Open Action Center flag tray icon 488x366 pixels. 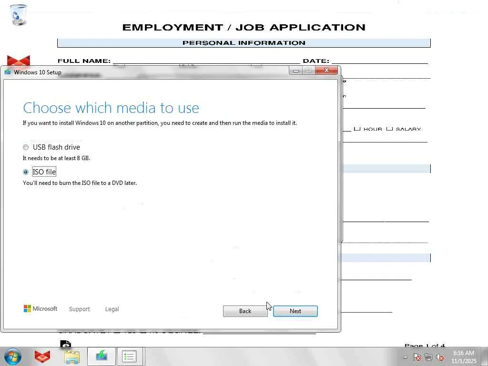(417, 357)
